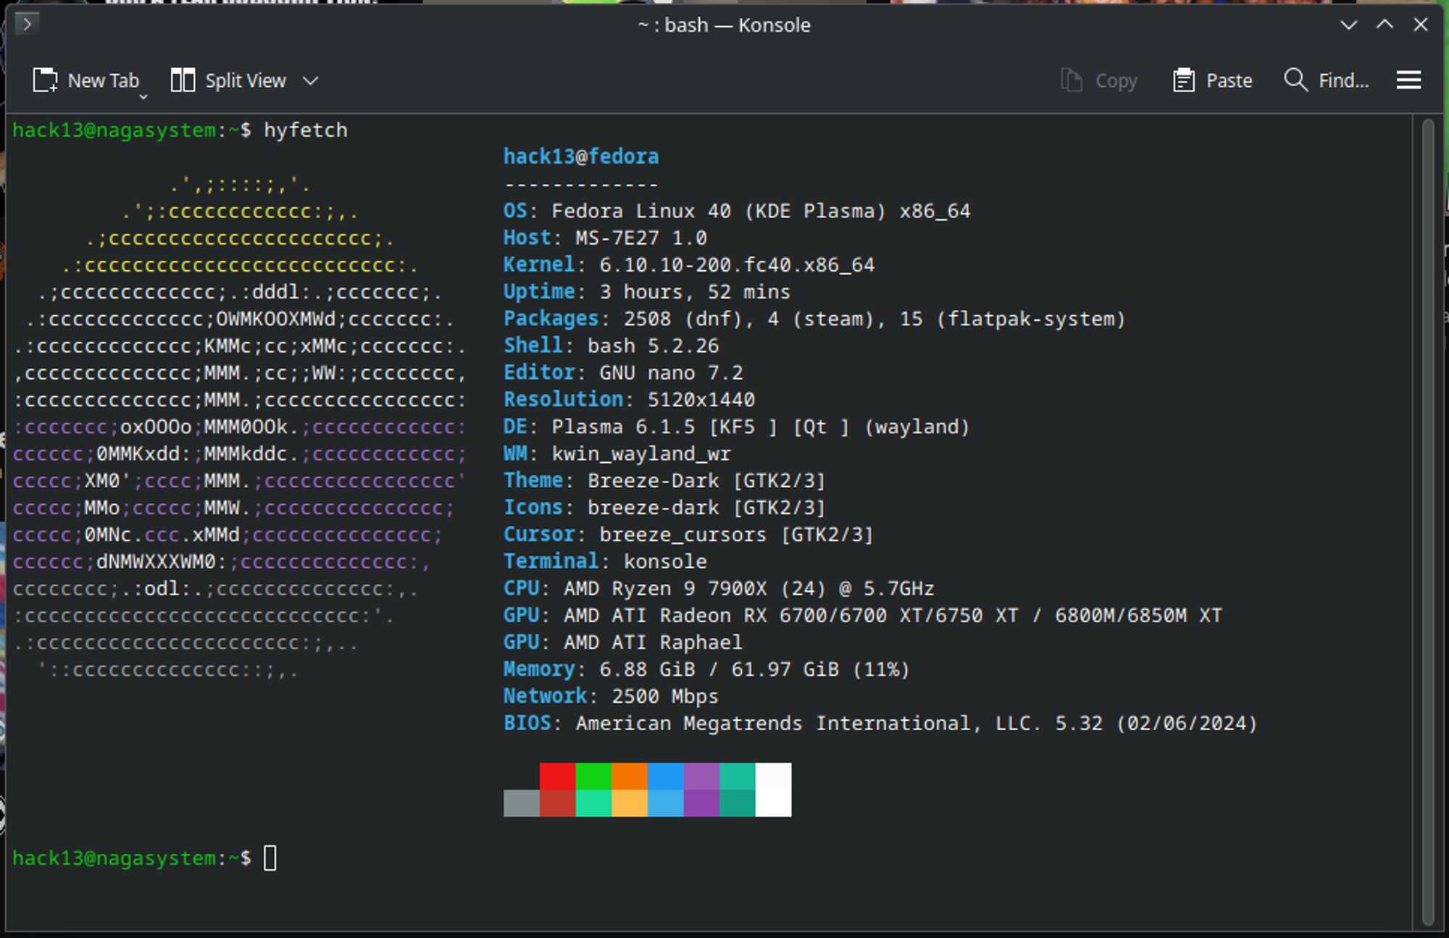Viewport: 1449px width, 938px height.
Task: Click the WM value 'kwin_wayland_wr'
Action: (x=641, y=453)
